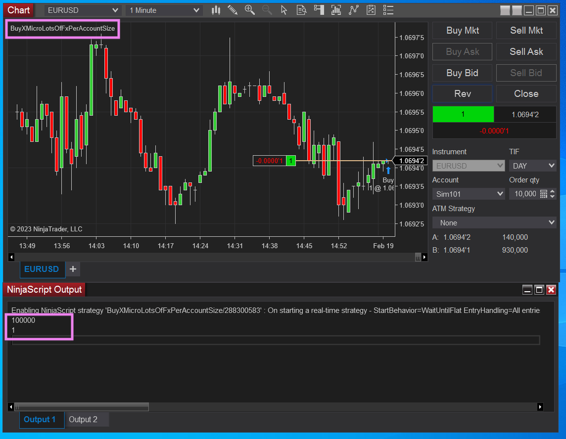Click the output panel right scroll arrow
Image resolution: width=566 pixels, height=439 pixels.
coord(540,407)
